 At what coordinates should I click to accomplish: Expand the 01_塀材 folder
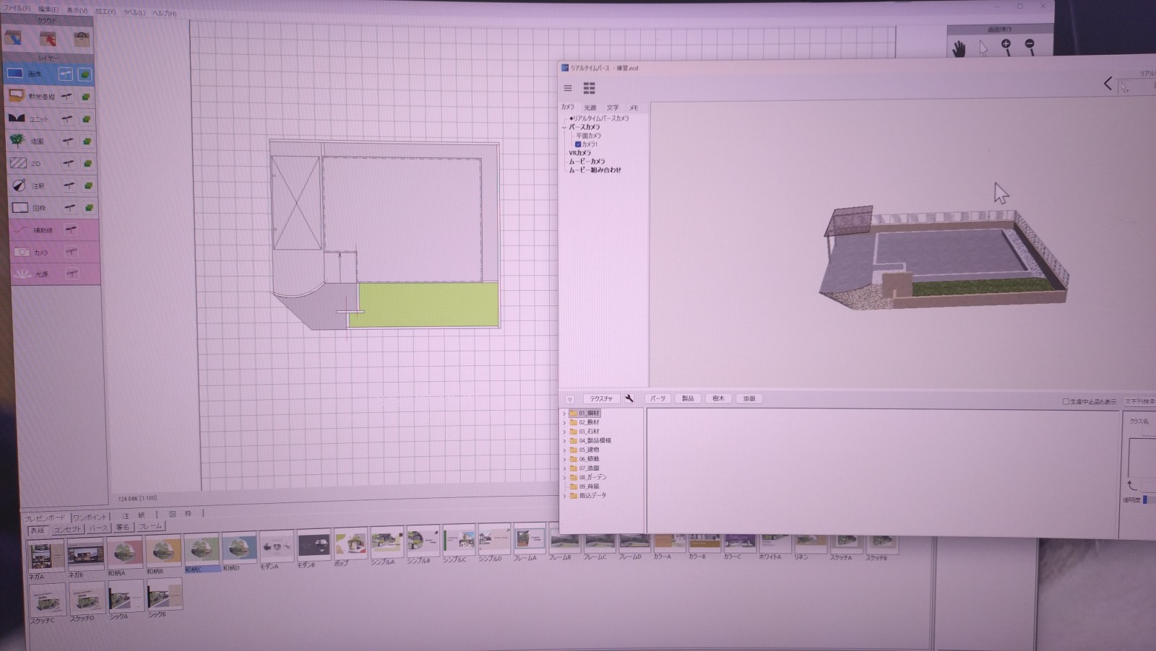[564, 414]
